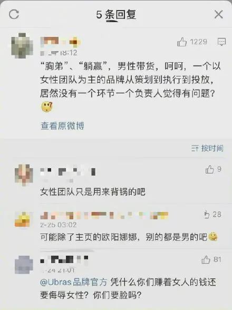Open main commenter's blurred username
Screen dimensions: 232x310
click(x=60, y=42)
